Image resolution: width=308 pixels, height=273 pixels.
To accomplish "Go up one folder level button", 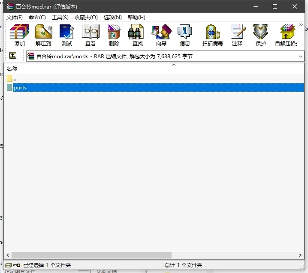I will coord(13,56).
